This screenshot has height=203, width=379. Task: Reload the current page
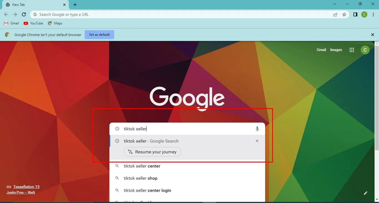pyautogui.click(x=24, y=14)
